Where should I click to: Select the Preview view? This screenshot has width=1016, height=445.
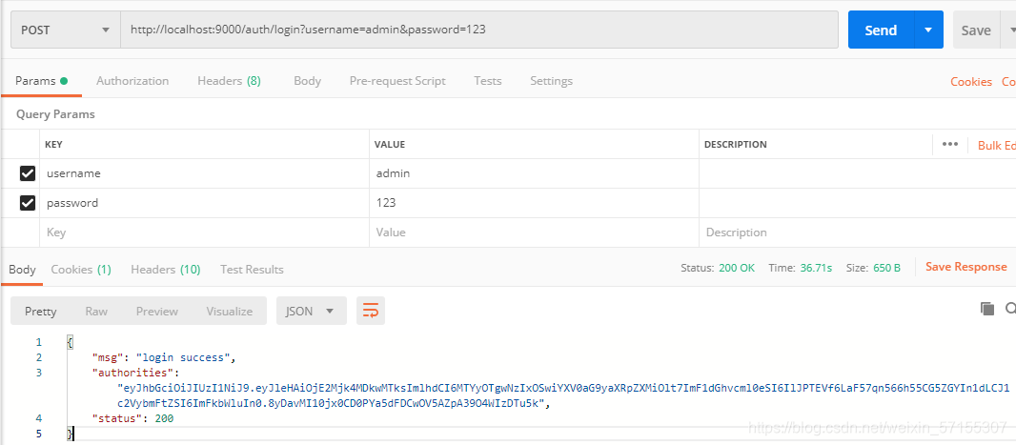click(x=157, y=311)
